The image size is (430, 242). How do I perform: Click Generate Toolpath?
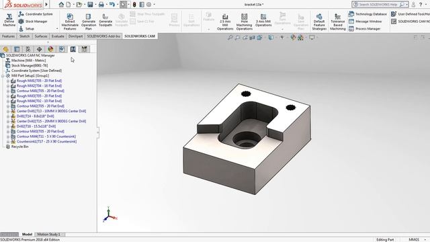(x=105, y=20)
